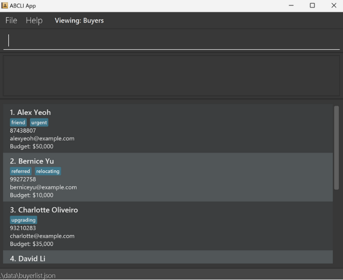
Task: Maximize the ABCLI App window
Action: pyautogui.click(x=312, y=6)
